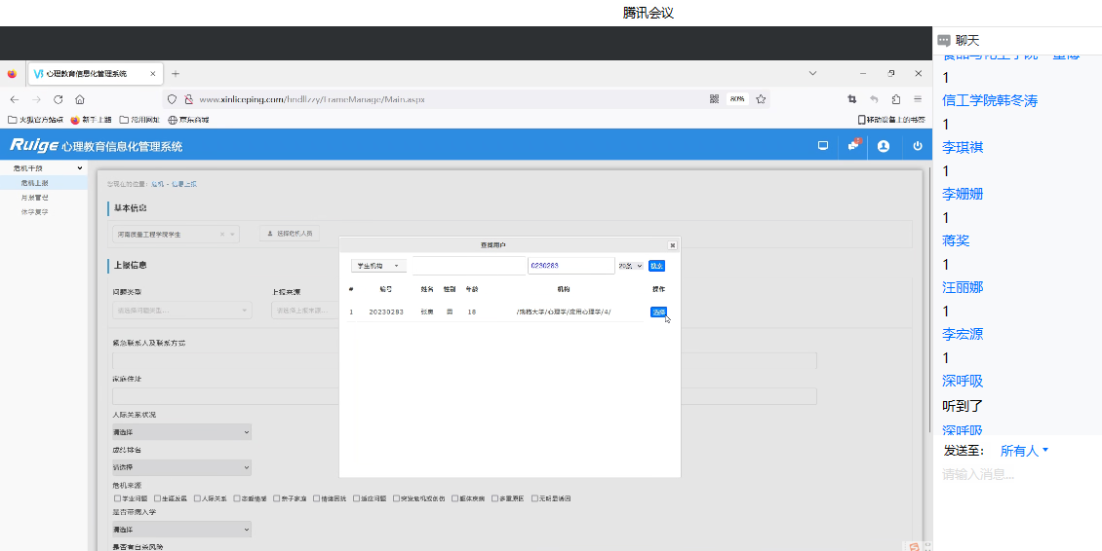
Task: Open a new browser tab with plus
Action: coord(176,74)
